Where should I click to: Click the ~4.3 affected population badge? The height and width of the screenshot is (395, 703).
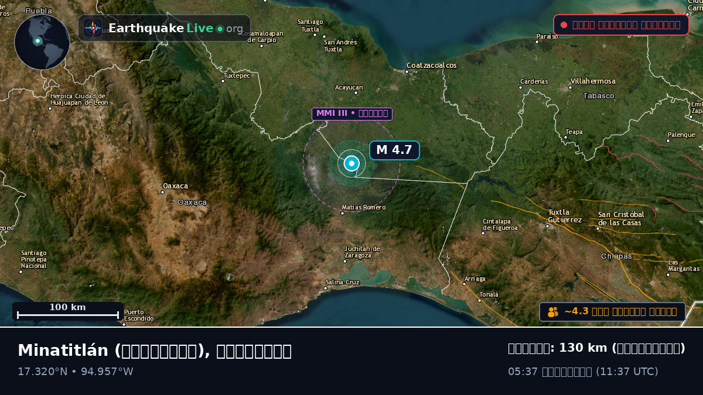(612, 312)
